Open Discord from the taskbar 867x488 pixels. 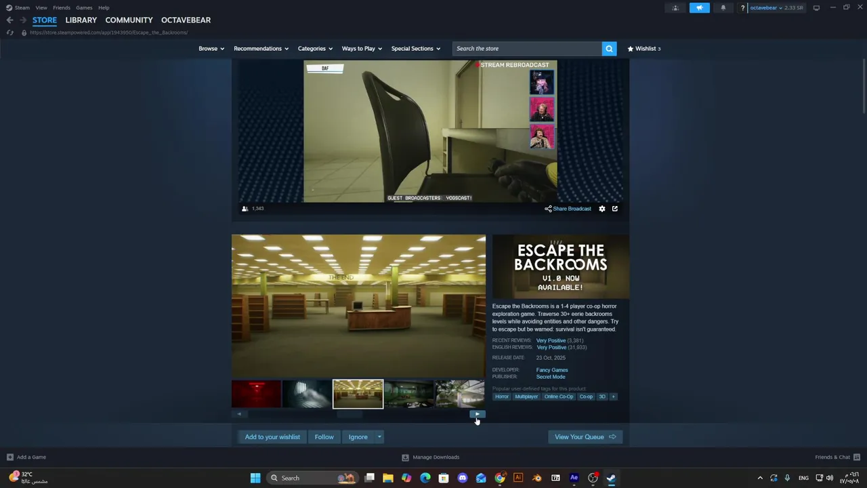click(x=463, y=479)
